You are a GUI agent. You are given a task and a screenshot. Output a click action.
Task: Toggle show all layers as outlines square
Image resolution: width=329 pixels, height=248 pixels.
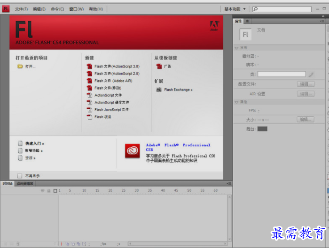[55, 191]
